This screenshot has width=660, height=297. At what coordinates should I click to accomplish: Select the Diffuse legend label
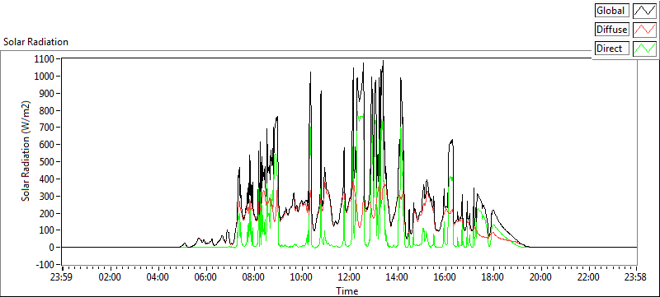tap(612, 30)
